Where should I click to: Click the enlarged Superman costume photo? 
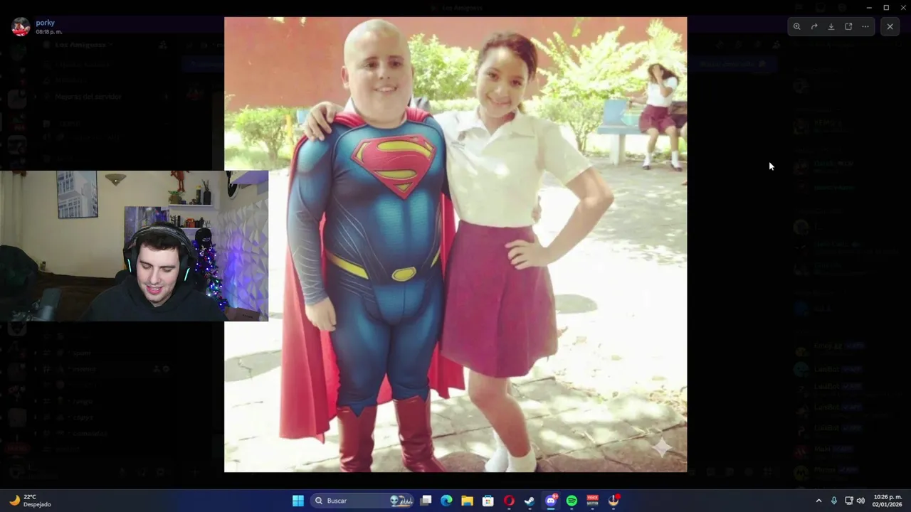(455, 245)
